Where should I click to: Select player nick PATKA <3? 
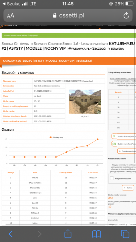click(x=35, y=213)
